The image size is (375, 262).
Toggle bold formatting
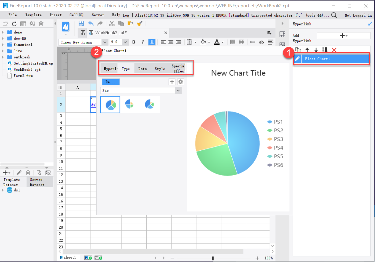pos(134,42)
